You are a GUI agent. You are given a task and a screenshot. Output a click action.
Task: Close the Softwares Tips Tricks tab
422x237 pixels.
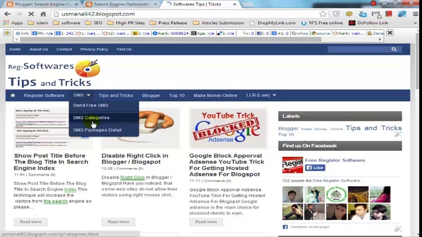click(235, 4)
